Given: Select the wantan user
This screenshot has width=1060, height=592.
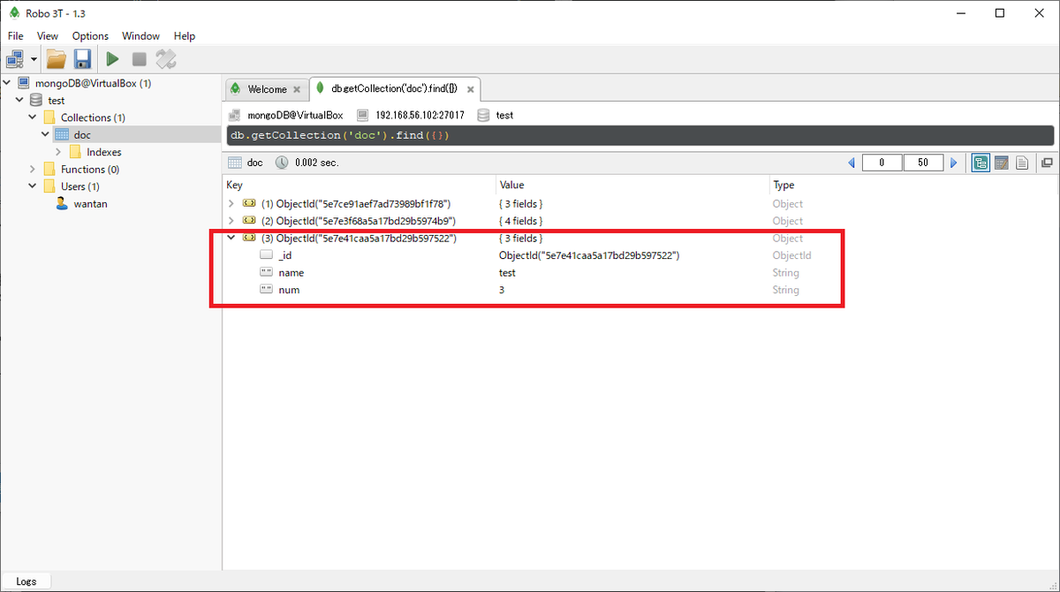Looking at the screenshot, I should coord(90,204).
